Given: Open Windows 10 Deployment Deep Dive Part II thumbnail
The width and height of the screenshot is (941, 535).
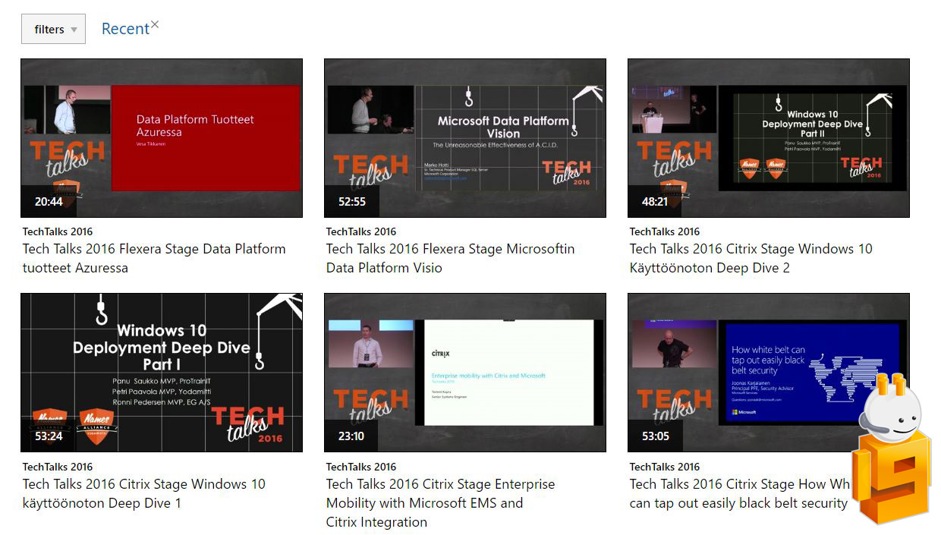Looking at the screenshot, I should [769, 138].
